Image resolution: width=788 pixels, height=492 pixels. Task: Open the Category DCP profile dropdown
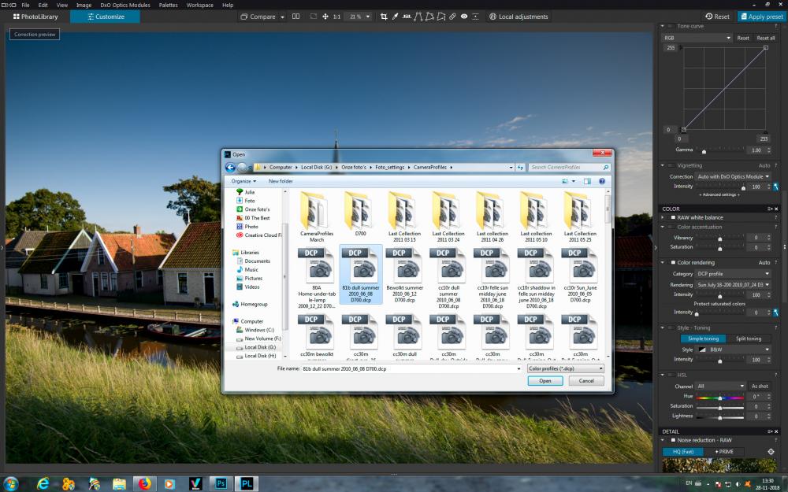pyautogui.click(x=733, y=274)
